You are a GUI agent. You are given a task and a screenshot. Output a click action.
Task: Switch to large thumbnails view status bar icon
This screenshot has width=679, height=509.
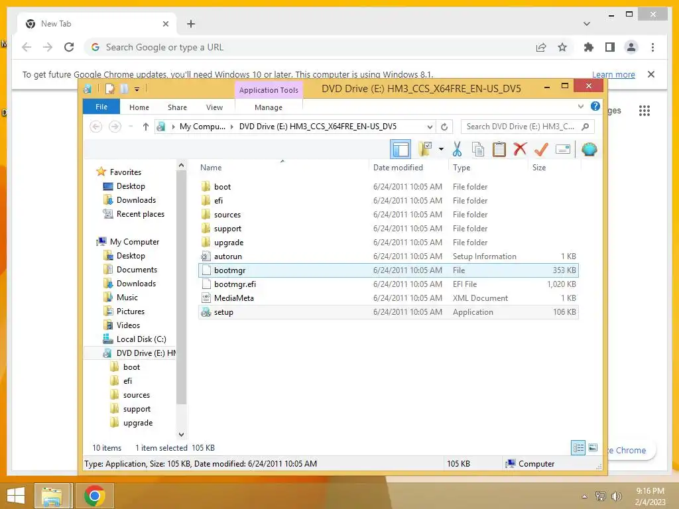tap(593, 447)
